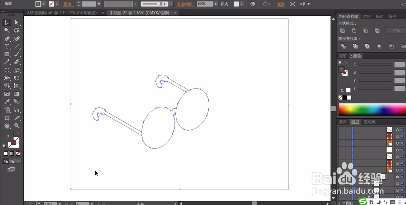Switch to AI矢量图标.ai document tab

(x=62, y=13)
